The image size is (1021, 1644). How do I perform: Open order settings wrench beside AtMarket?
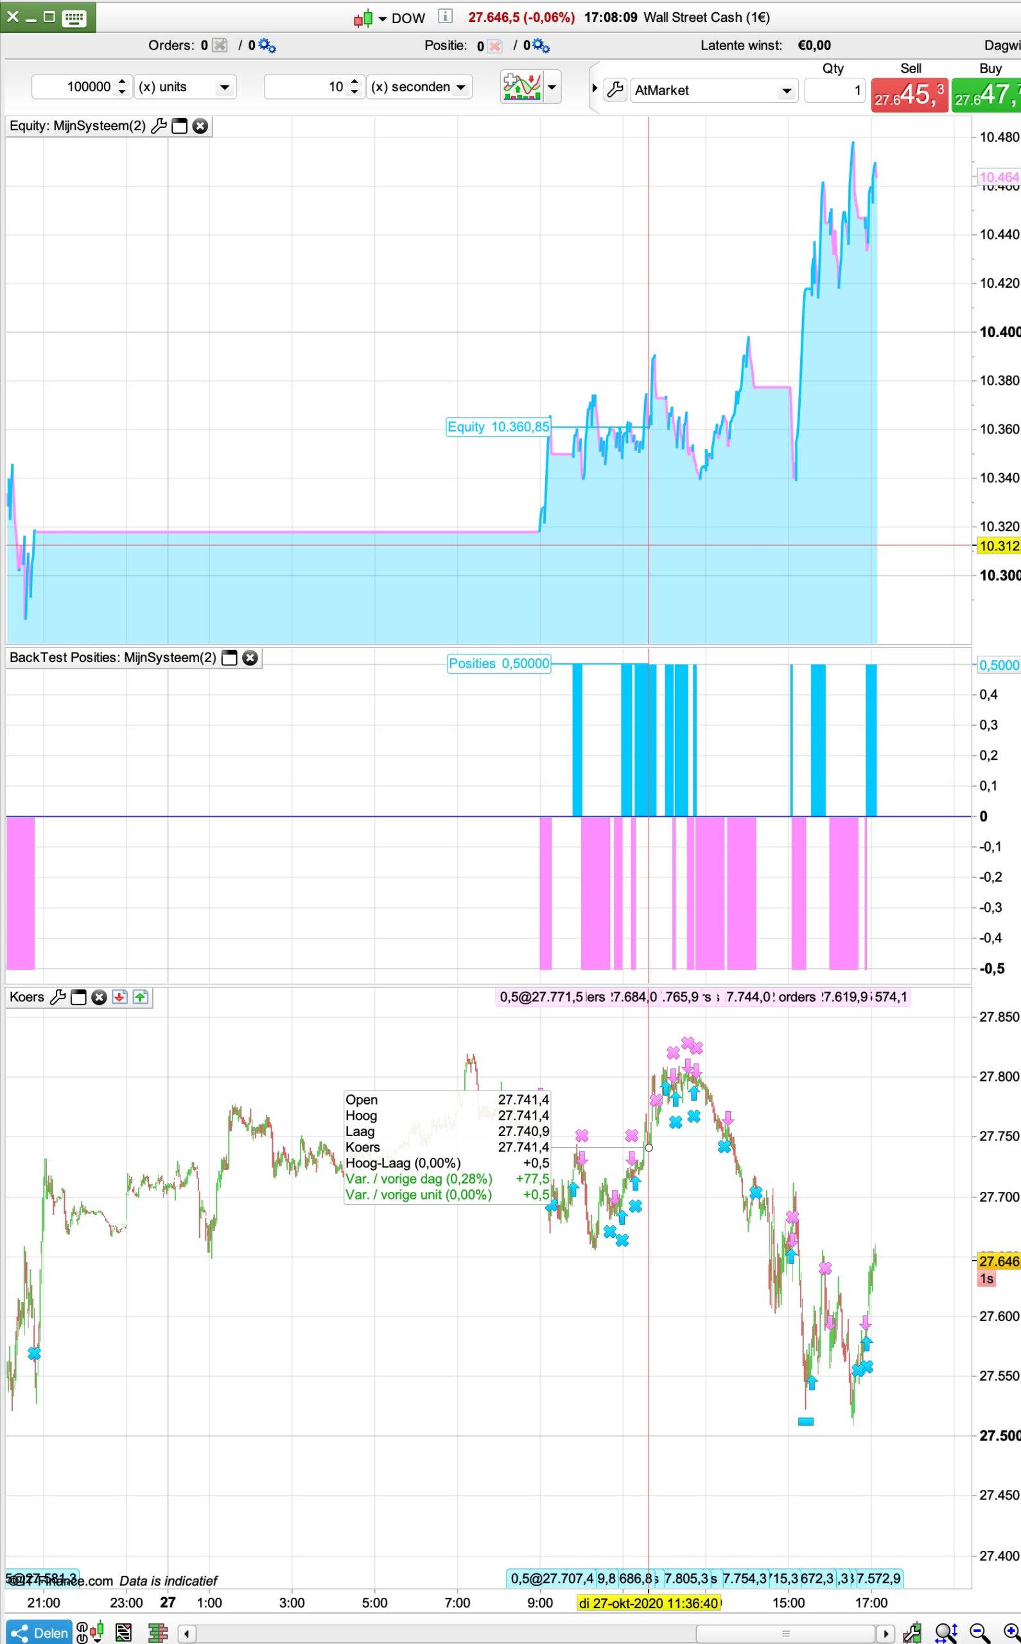tap(615, 90)
